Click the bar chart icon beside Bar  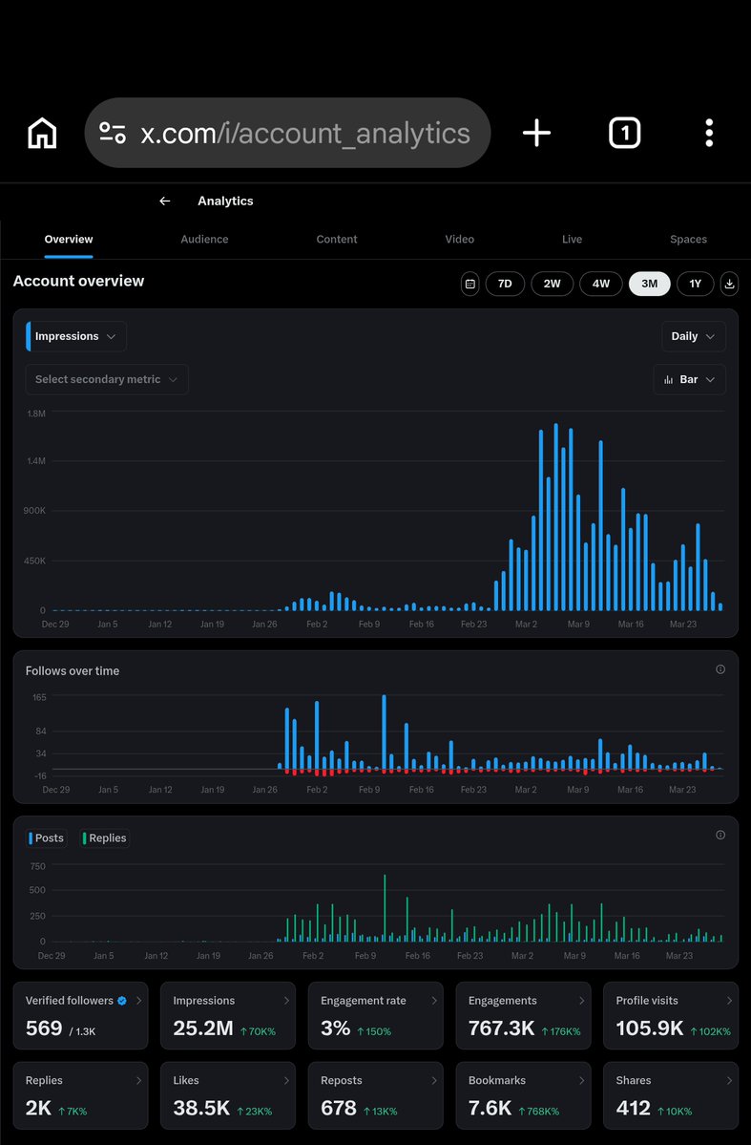669,380
